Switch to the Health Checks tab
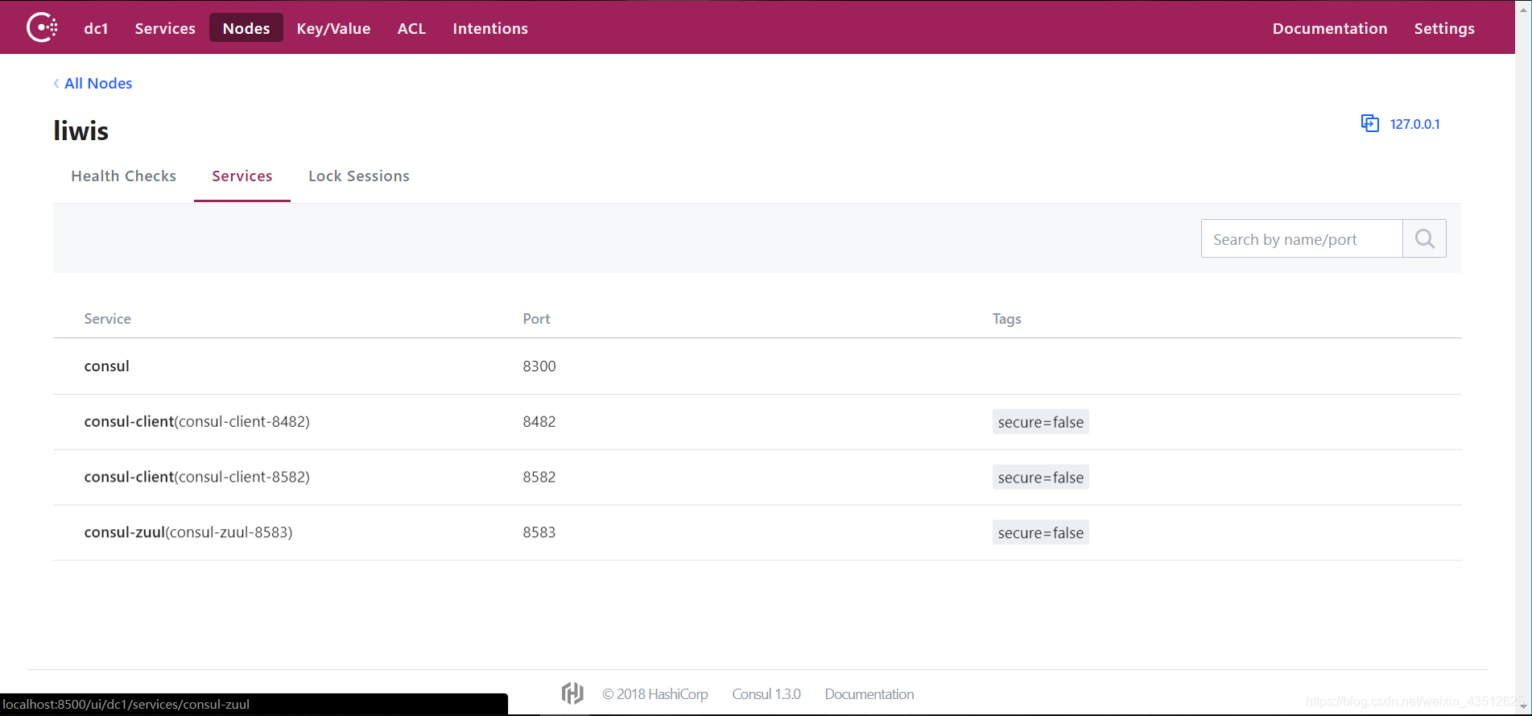 click(x=123, y=176)
